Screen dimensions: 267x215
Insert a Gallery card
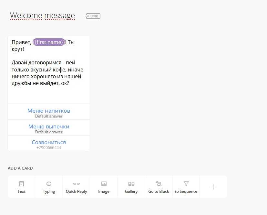tap(131, 187)
